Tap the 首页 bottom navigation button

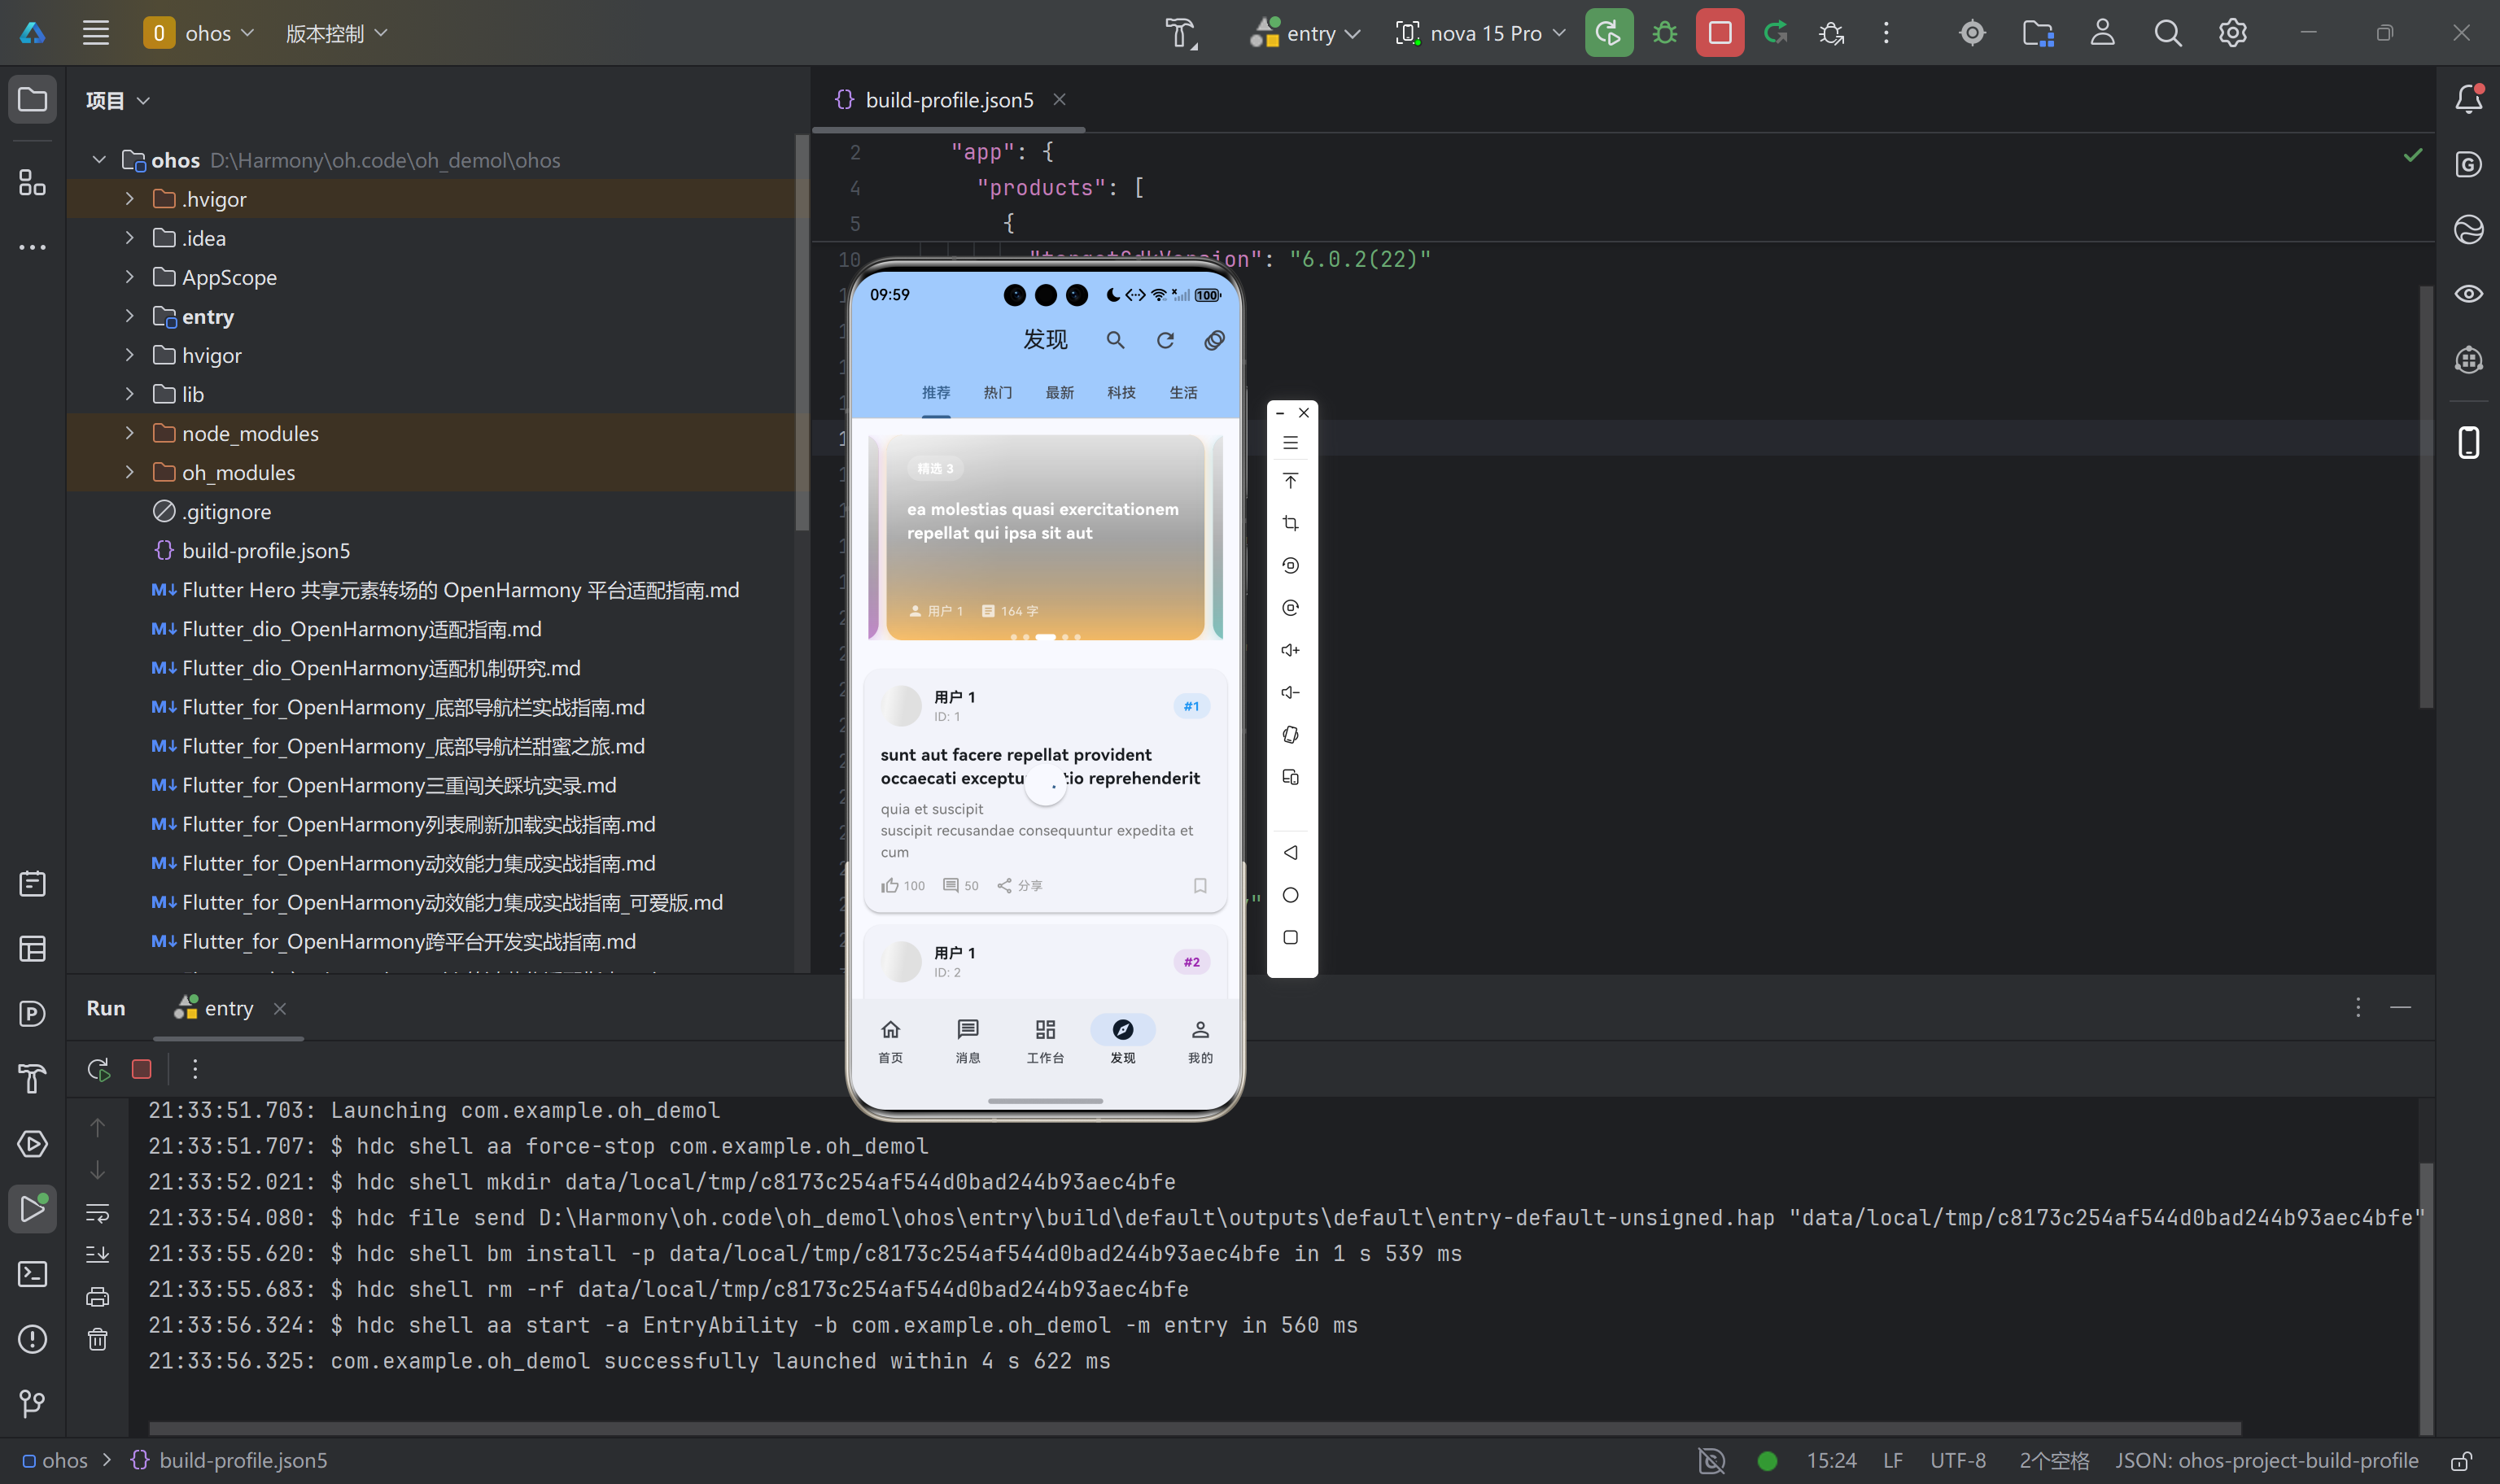[890, 1040]
